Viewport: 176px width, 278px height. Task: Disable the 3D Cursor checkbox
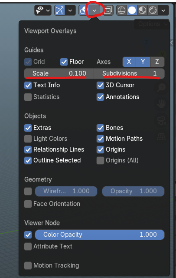click(100, 85)
